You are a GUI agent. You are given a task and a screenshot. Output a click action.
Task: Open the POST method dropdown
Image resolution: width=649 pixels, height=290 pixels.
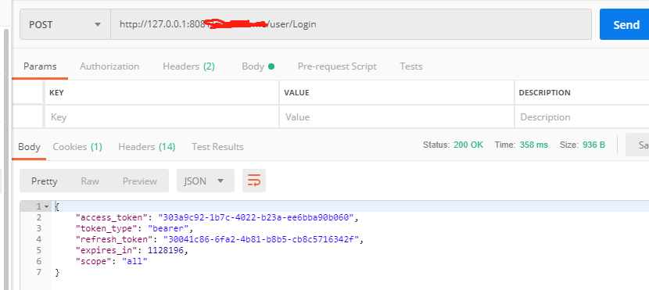pos(65,24)
